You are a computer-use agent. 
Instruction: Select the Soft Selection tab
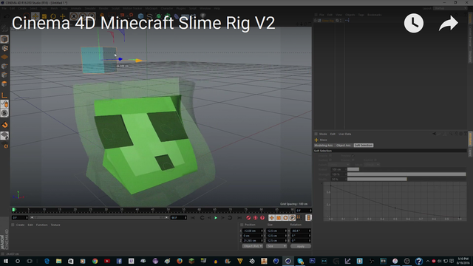364,146
